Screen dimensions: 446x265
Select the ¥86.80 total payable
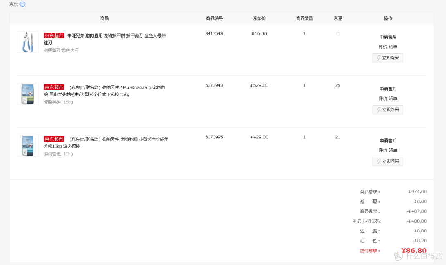(x=414, y=251)
